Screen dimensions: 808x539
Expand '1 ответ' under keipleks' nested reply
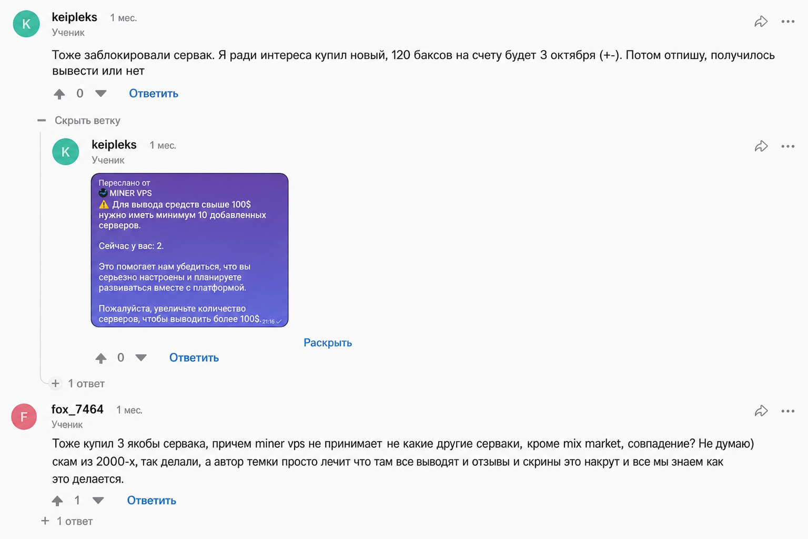tap(77, 384)
